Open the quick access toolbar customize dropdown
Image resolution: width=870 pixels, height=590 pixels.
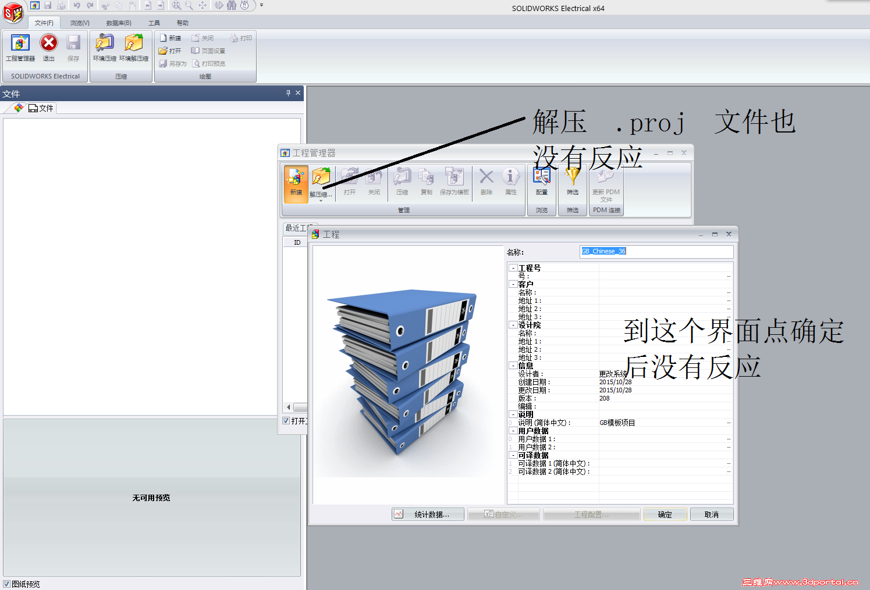click(x=261, y=5)
